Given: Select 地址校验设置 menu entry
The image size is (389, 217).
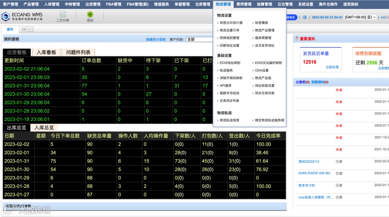Looking at the screenshot, I should (x=265, y=86).
